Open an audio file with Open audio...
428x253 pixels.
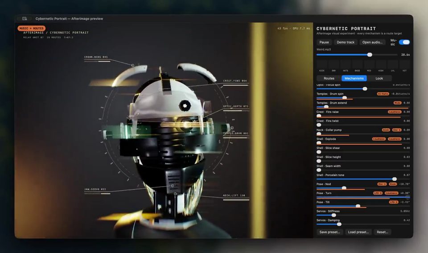click(x=372, y=42)
